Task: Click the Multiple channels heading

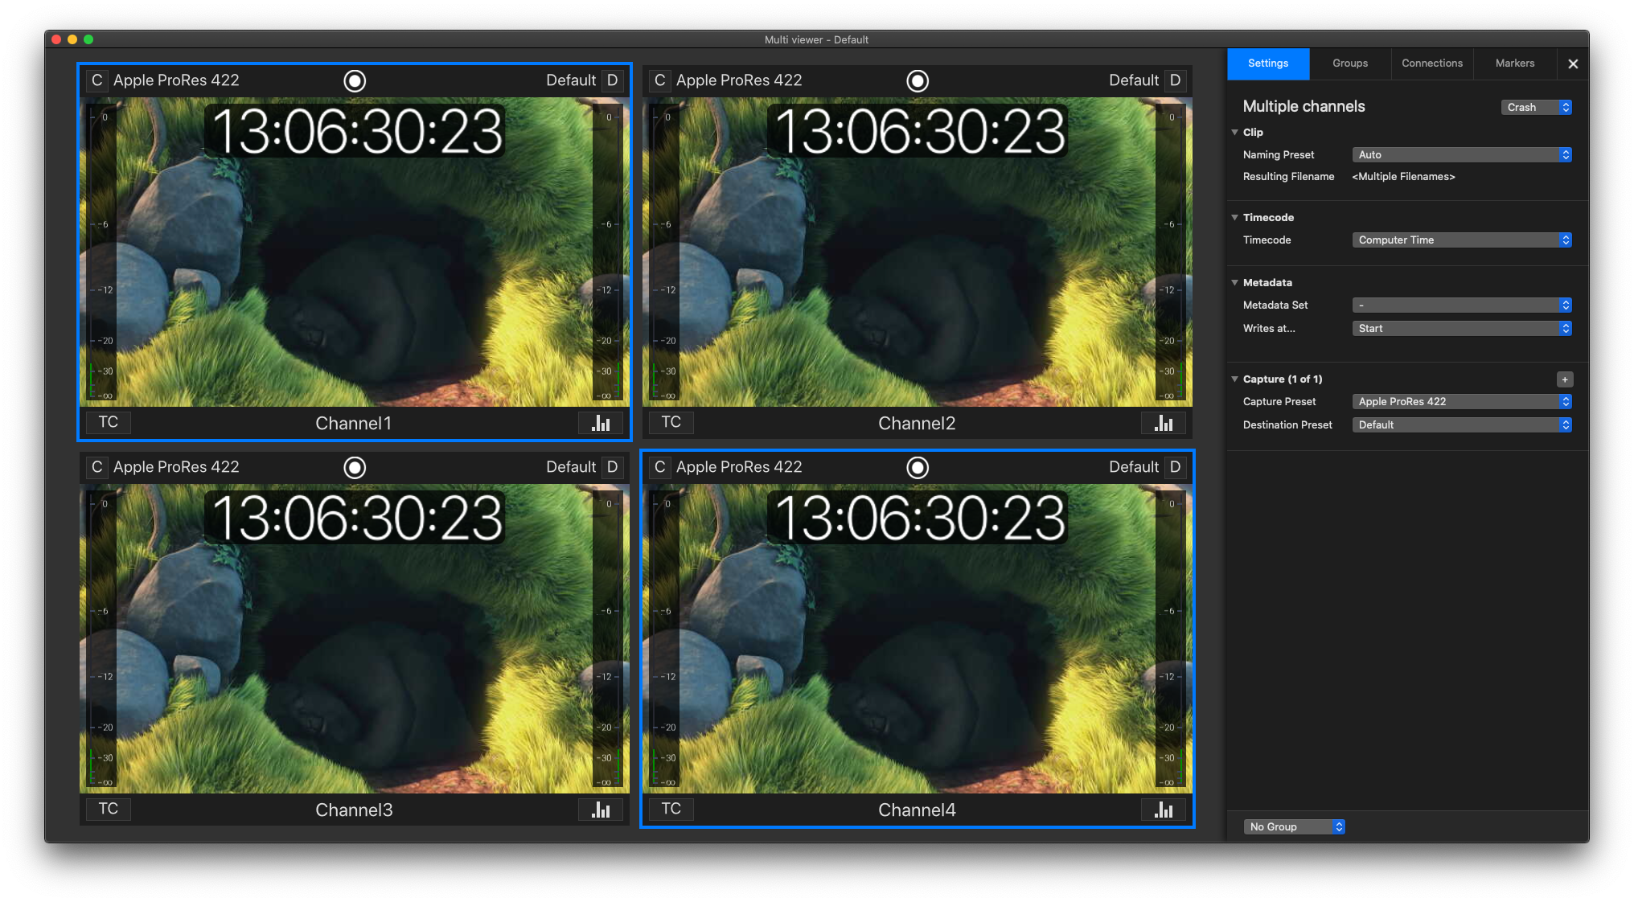Action: (1304, 106)
